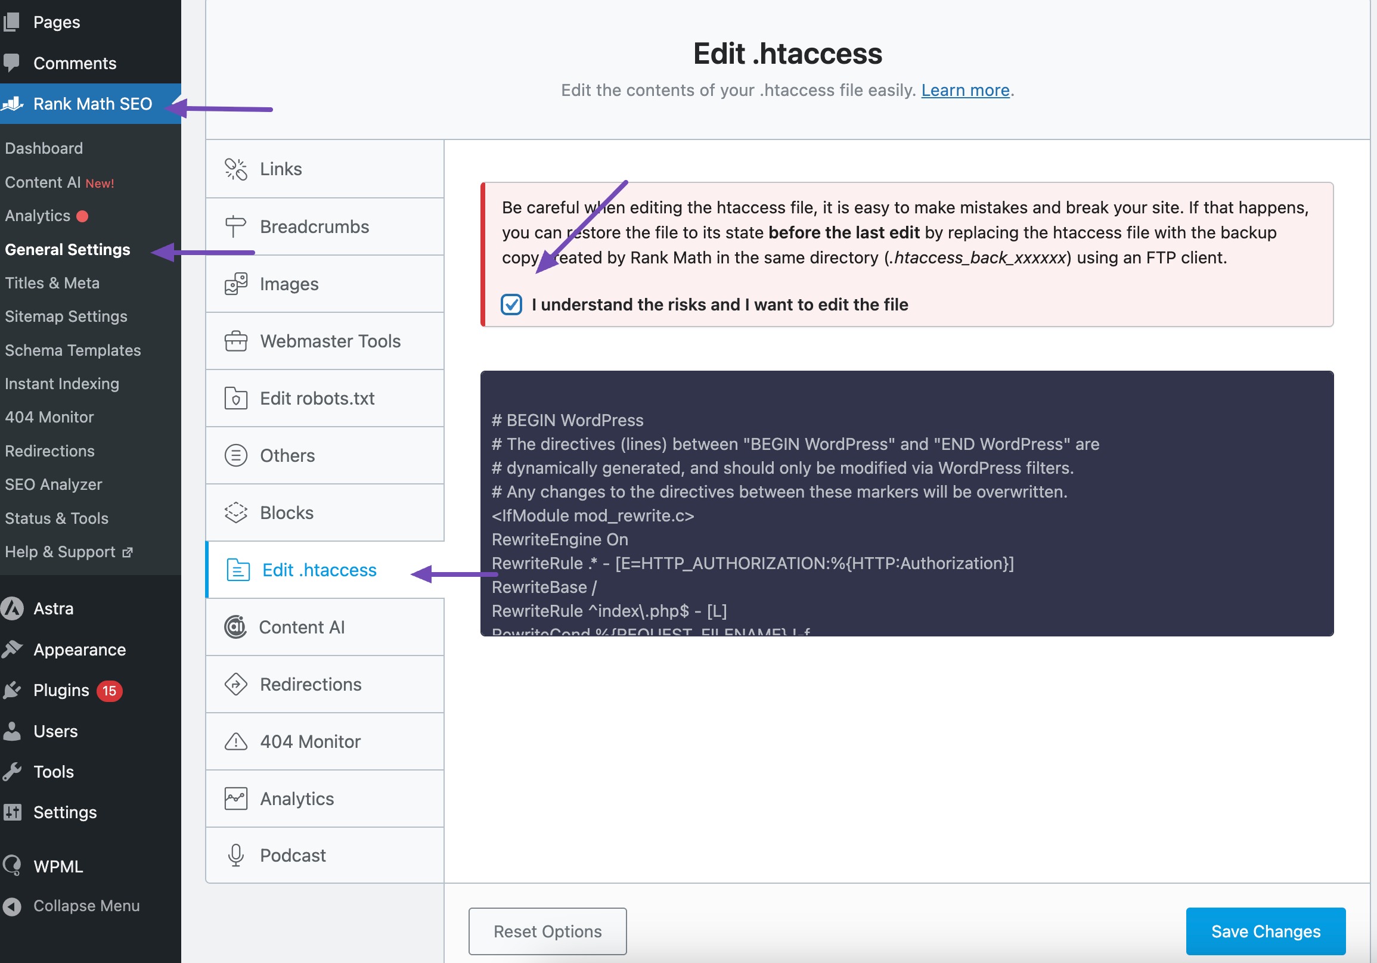Open Content AI submenu item
This screenshot has width=1377, height=963.
[60, 182]
